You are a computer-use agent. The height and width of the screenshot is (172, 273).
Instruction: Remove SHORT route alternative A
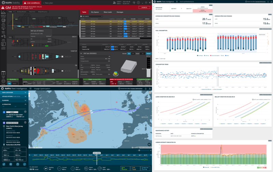click(x=25, y=112)
